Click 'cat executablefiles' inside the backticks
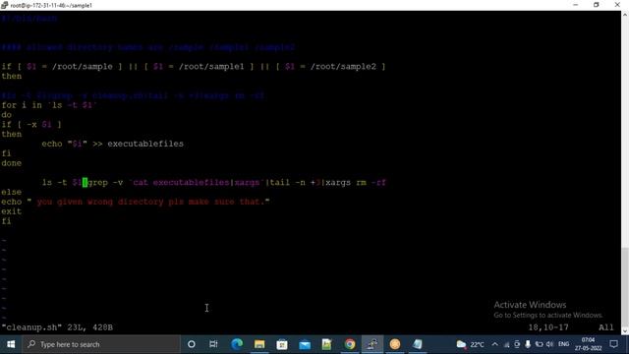The width and height of the screenshot is (629, 354). [x=181, y=182]
